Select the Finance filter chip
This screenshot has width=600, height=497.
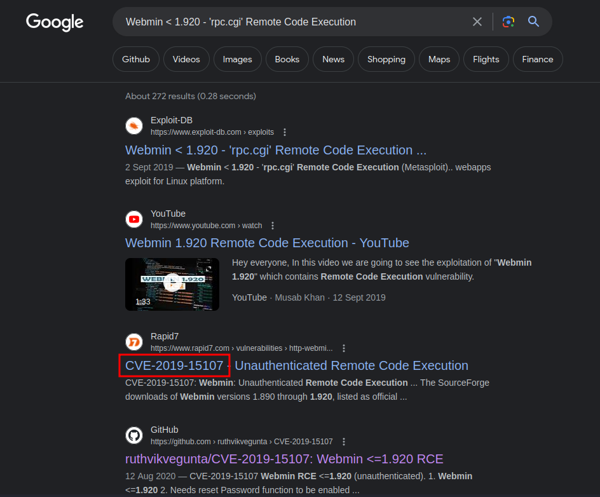pyautogui.click(x=538, y=59)
